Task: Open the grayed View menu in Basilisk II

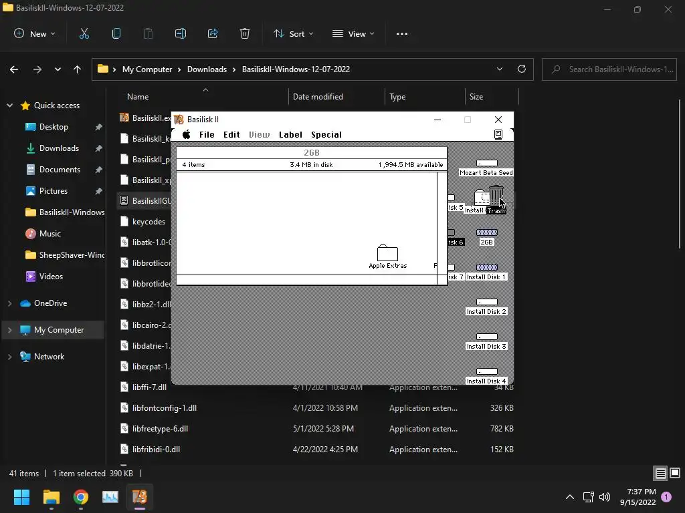Action: click(x=260, y=134)
